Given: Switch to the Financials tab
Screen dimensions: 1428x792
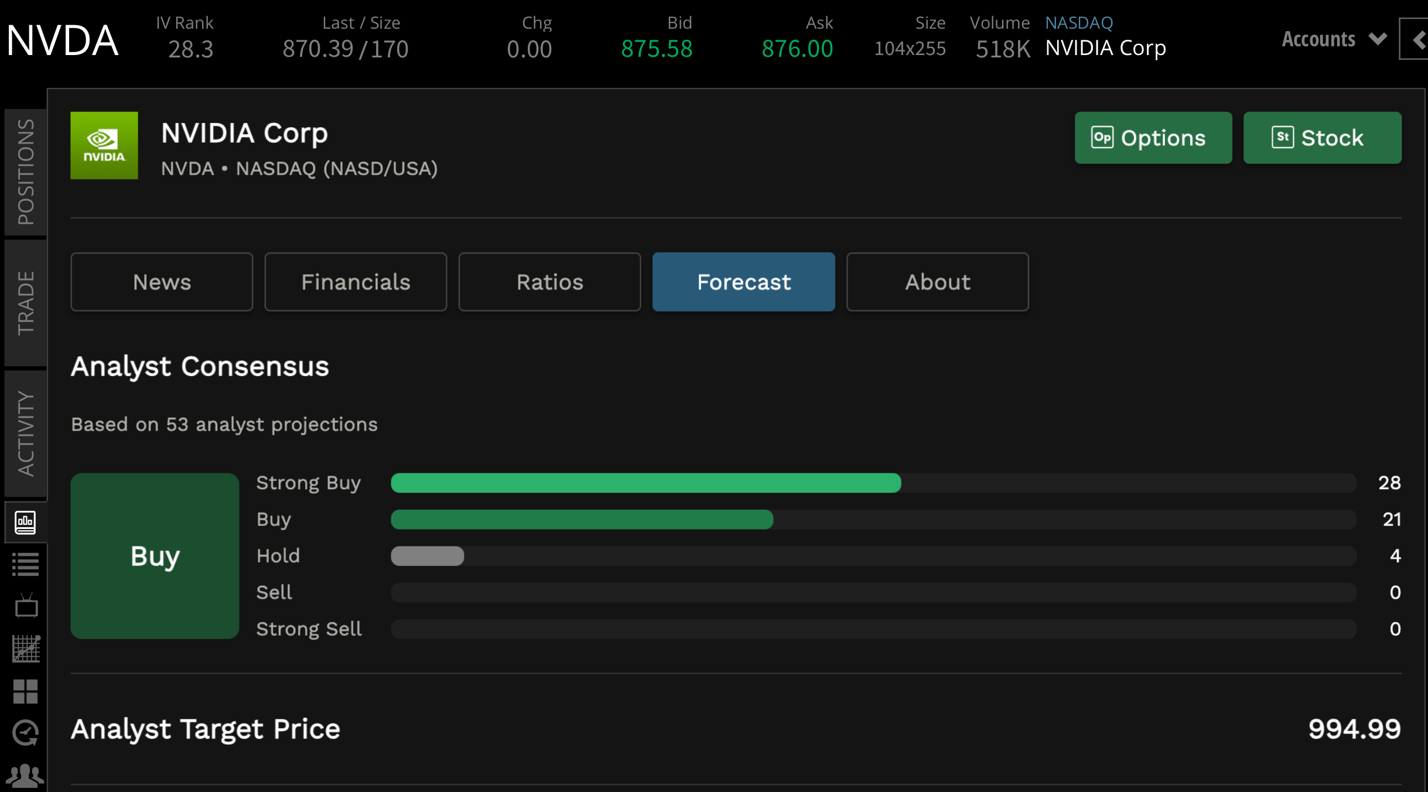Looking at the screenshot, I should pos(356,282).
